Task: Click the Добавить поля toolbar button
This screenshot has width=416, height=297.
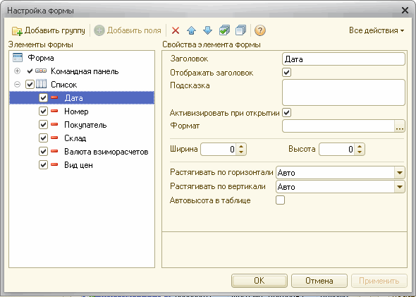Action: pos(128,30)
